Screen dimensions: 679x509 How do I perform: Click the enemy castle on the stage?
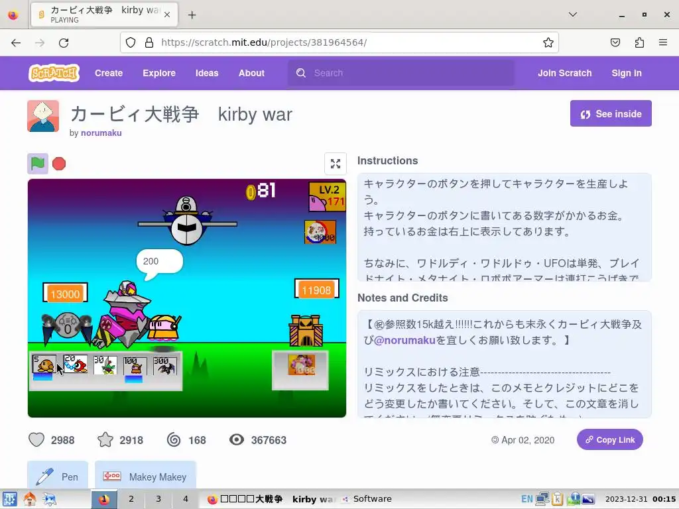pyautogui.click(x=306, y=330)
